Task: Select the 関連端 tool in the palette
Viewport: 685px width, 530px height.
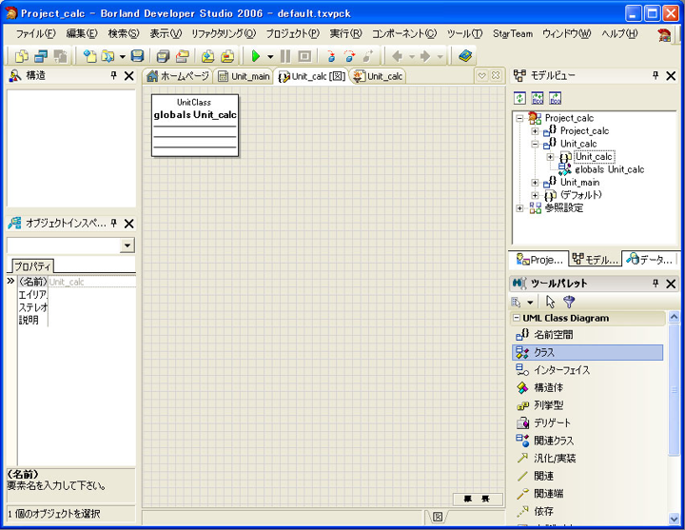Action: click(x=587, y=493)
